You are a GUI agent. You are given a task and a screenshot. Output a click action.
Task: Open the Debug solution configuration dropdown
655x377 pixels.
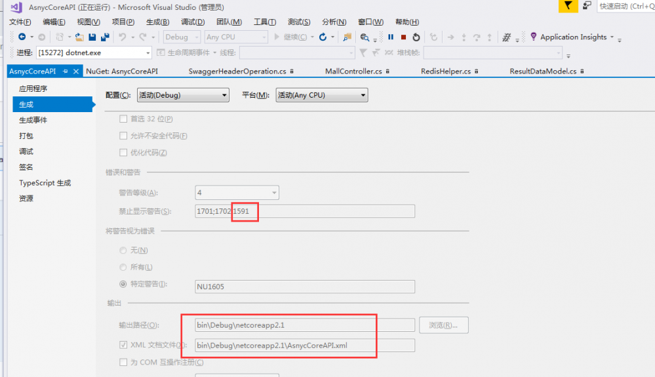point(182,37)
